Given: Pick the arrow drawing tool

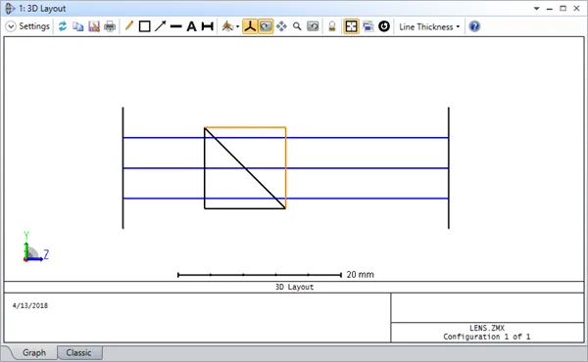Looking at the screenshot, I should click(160, 26).
